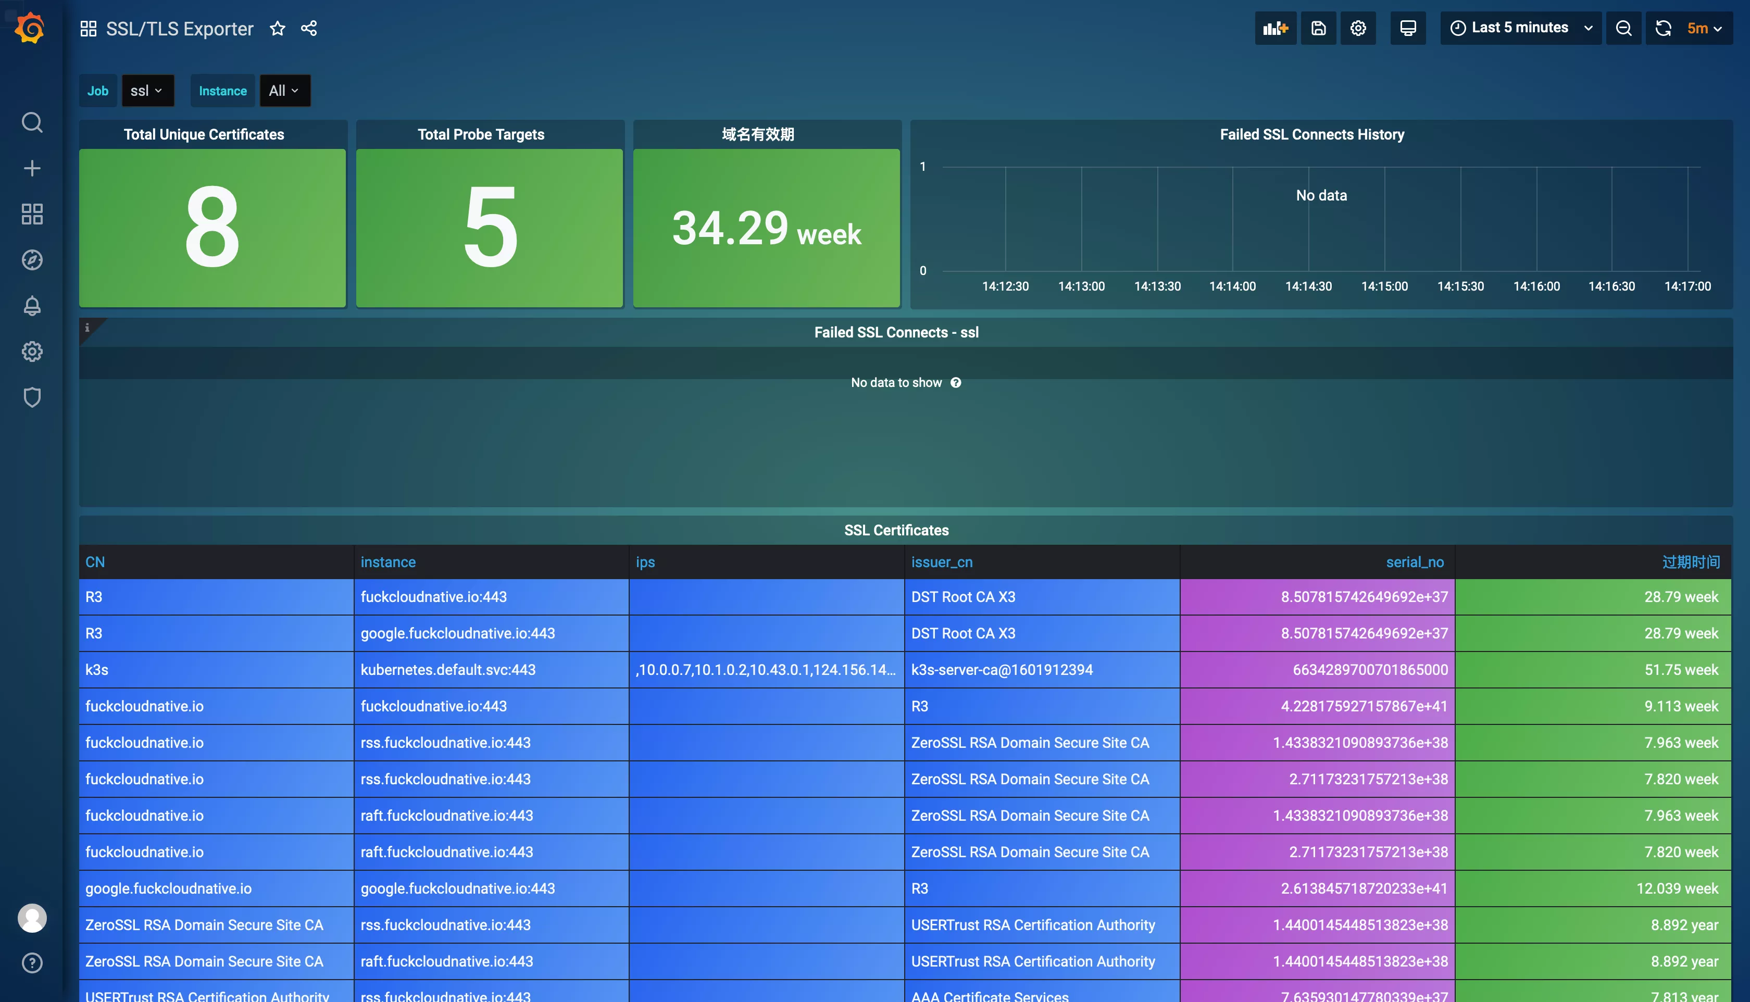Star the SSL/TLS Exporter dashboard
The width and height of the screenshot is (1750, 1002).
pyautogui.click(x=277, y=28)
